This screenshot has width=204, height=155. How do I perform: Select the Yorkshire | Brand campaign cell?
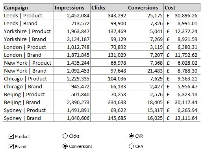(28, 39)
